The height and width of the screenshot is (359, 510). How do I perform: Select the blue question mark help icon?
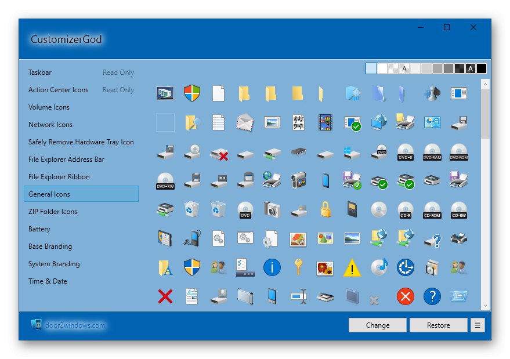[x=432, y=296]
